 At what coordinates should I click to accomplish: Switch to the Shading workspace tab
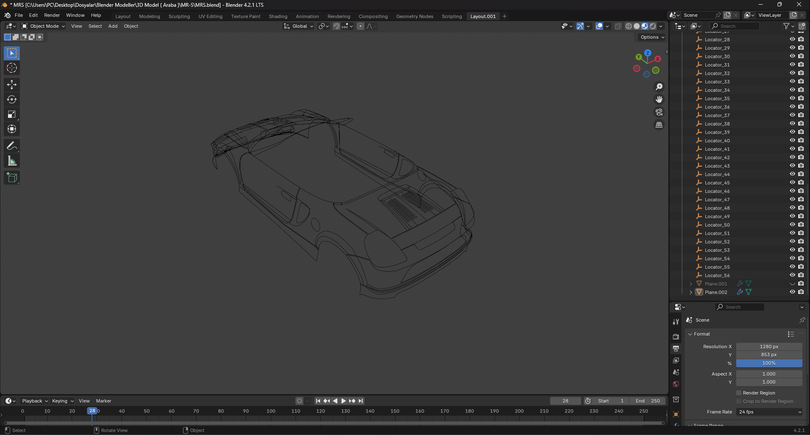click(x=278, y=16)
